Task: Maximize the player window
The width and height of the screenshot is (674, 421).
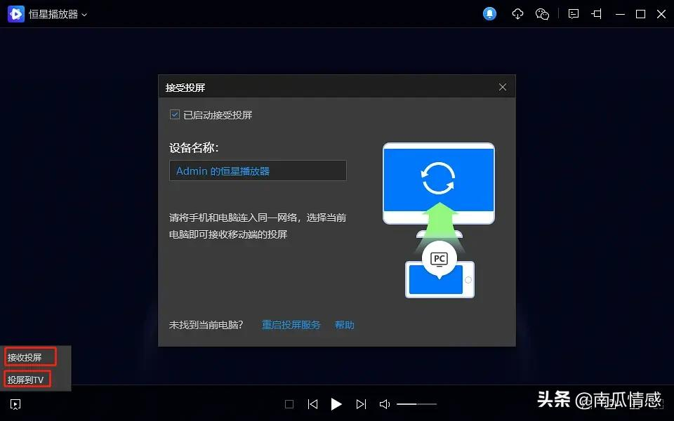Action: 640,14
